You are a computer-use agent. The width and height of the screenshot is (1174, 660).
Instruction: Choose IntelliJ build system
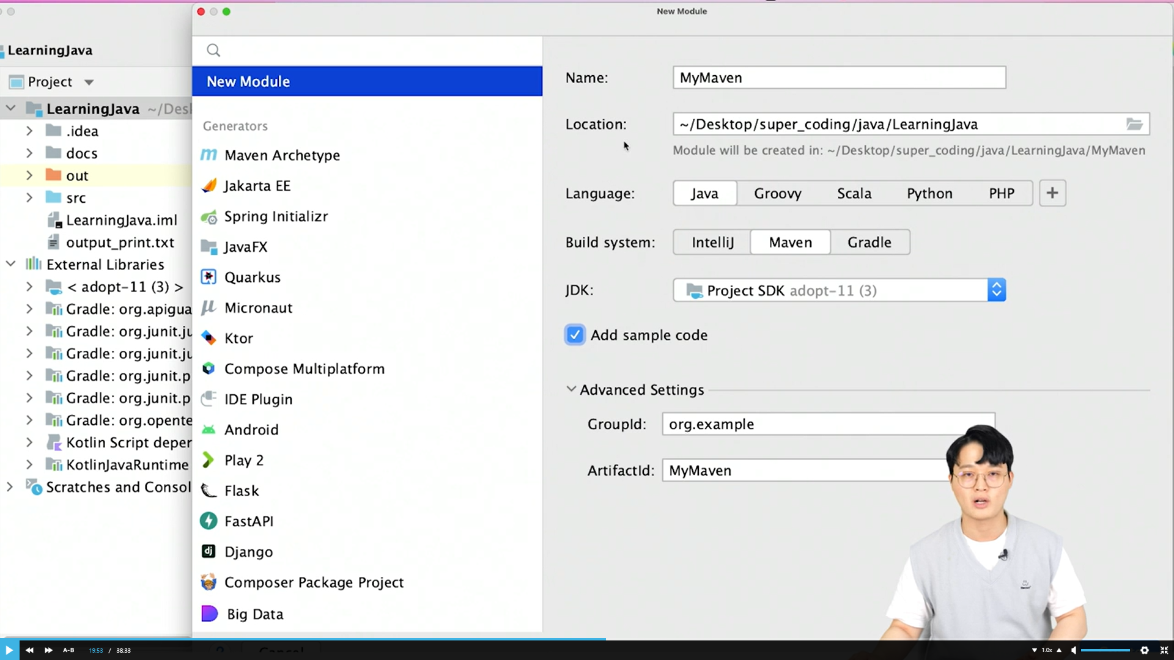point(712,242)
